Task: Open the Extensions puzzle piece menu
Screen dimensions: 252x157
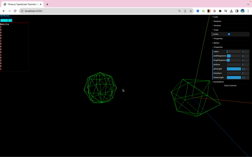Action: pyautogui.click(x=220, y=11)
